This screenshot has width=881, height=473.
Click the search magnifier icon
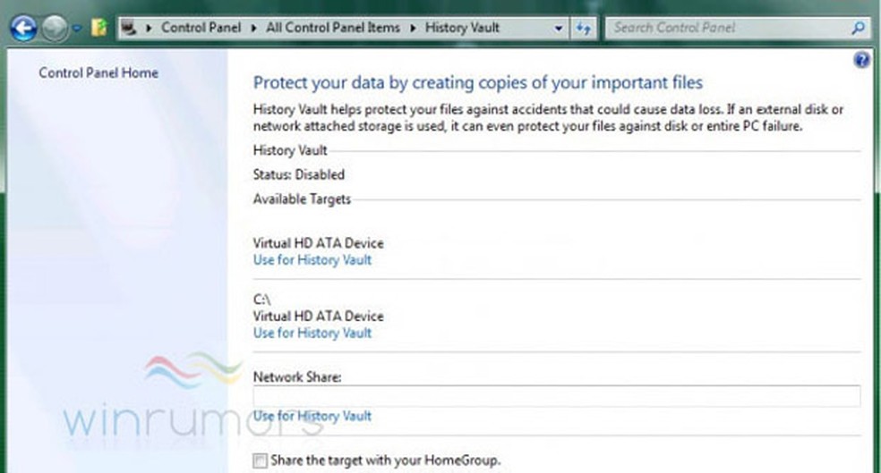point(858,28)
